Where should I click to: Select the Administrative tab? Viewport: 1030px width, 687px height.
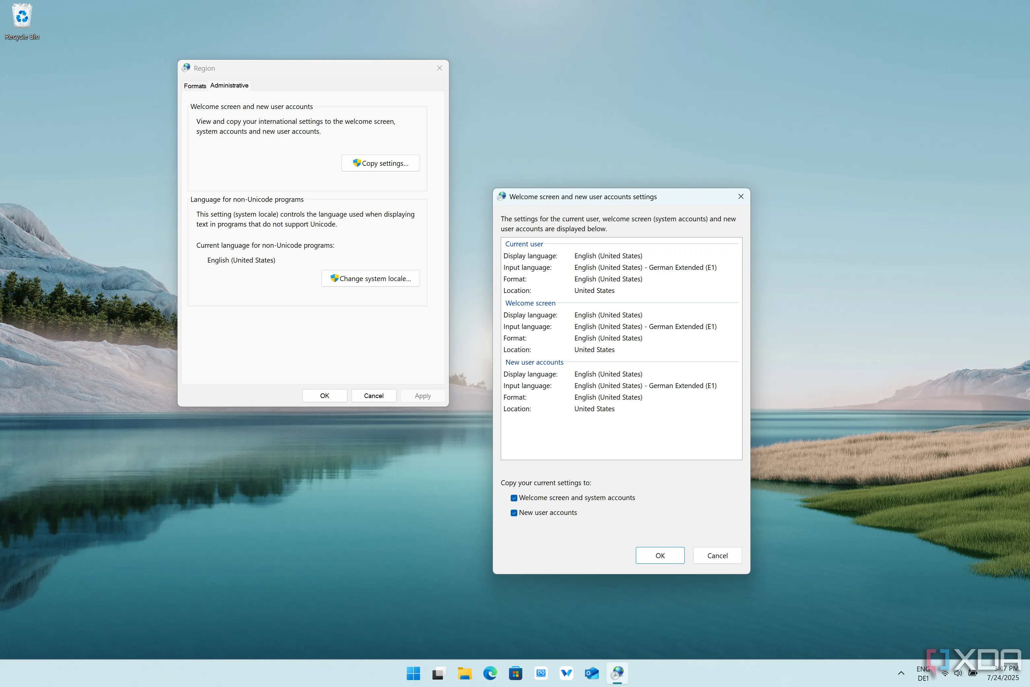tap(229, 86)
